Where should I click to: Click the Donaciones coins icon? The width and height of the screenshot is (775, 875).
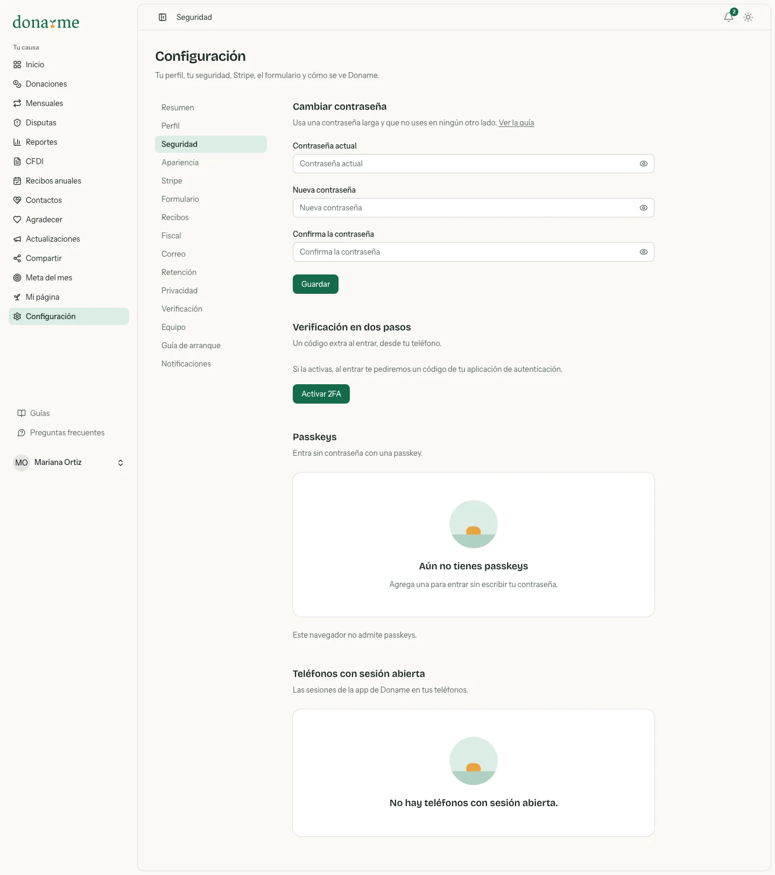(x=17, y=84)
